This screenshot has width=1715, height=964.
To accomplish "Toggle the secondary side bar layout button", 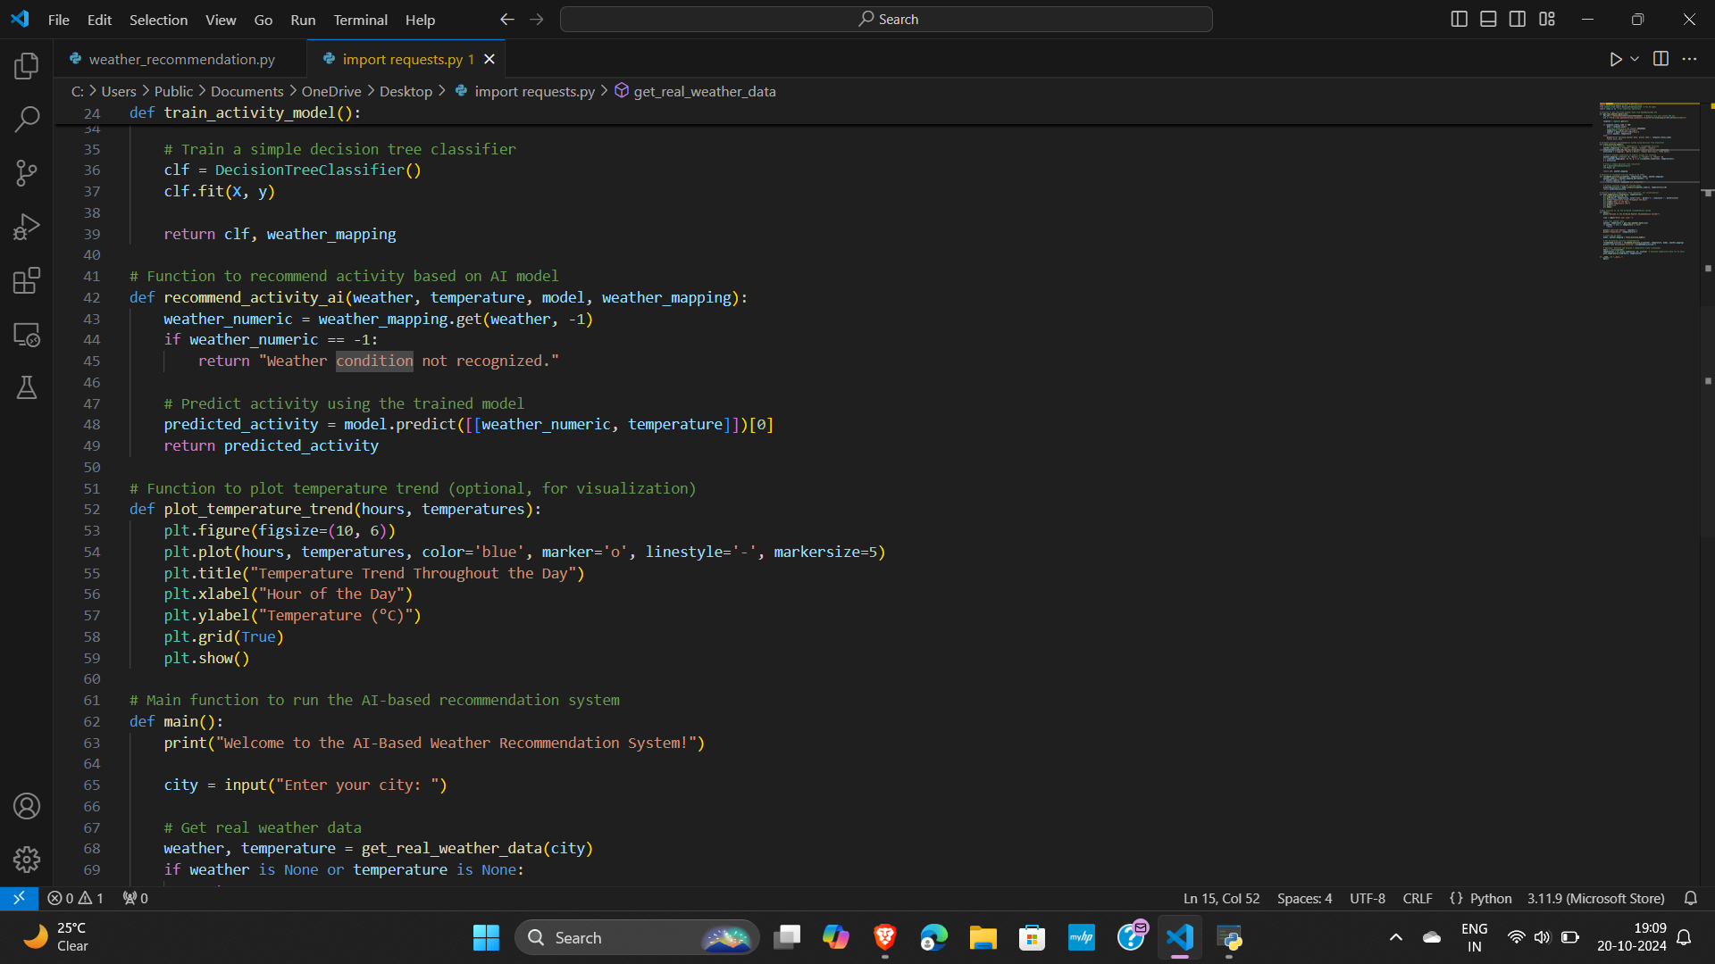I will click(x=1518, y=19).
